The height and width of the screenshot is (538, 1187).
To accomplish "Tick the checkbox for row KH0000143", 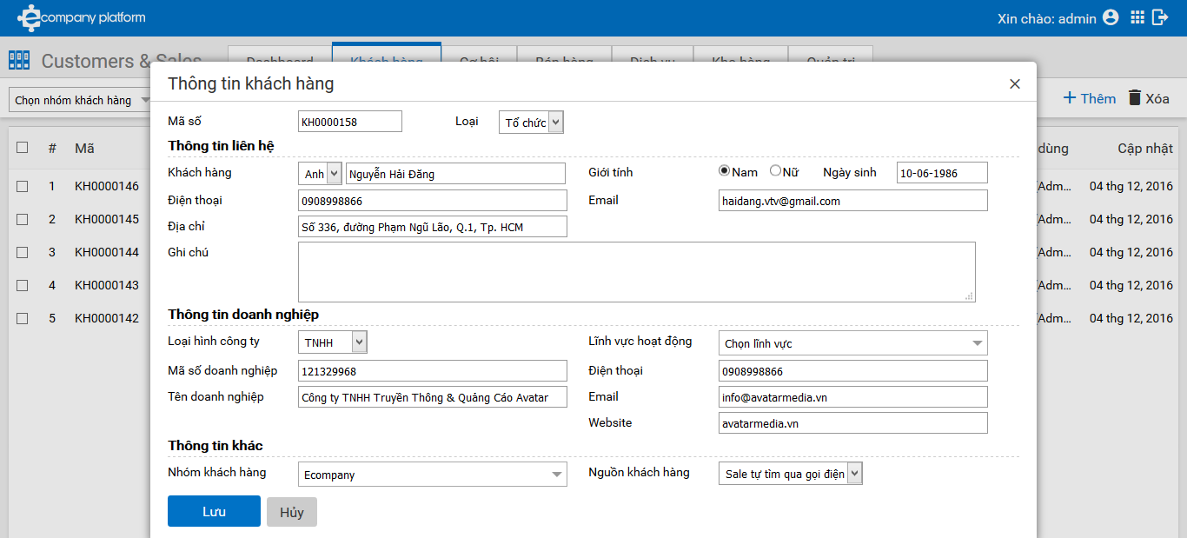I will [23, 285].
